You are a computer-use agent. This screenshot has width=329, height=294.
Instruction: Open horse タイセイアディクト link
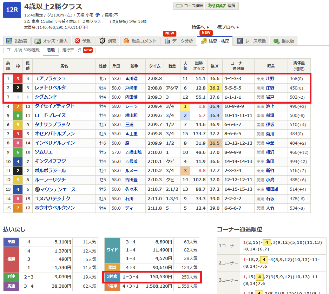point(54,106)
